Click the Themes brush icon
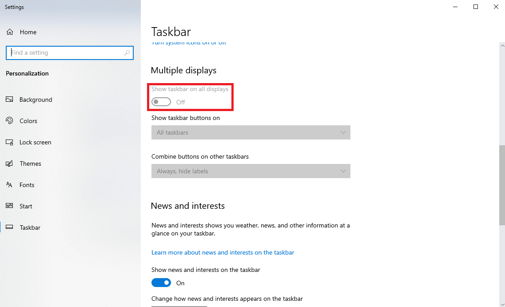The width and height of the screenshot is (505, 307). pos(9,163)
